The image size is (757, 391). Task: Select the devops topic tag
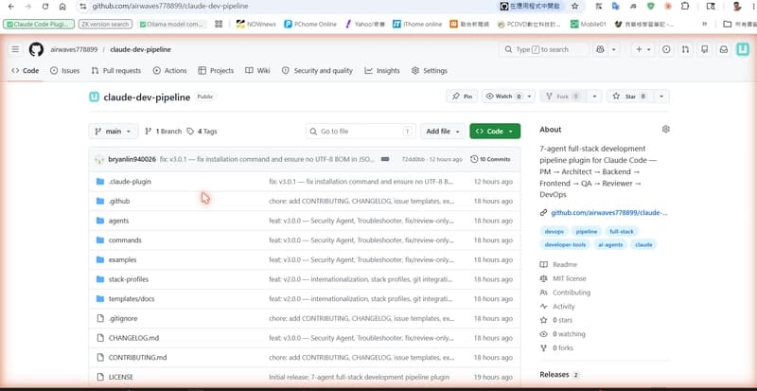(555, 232)
